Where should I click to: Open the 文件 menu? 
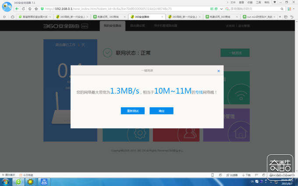tap(233, 3)
